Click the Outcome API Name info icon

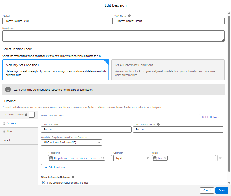coord(158,124)
